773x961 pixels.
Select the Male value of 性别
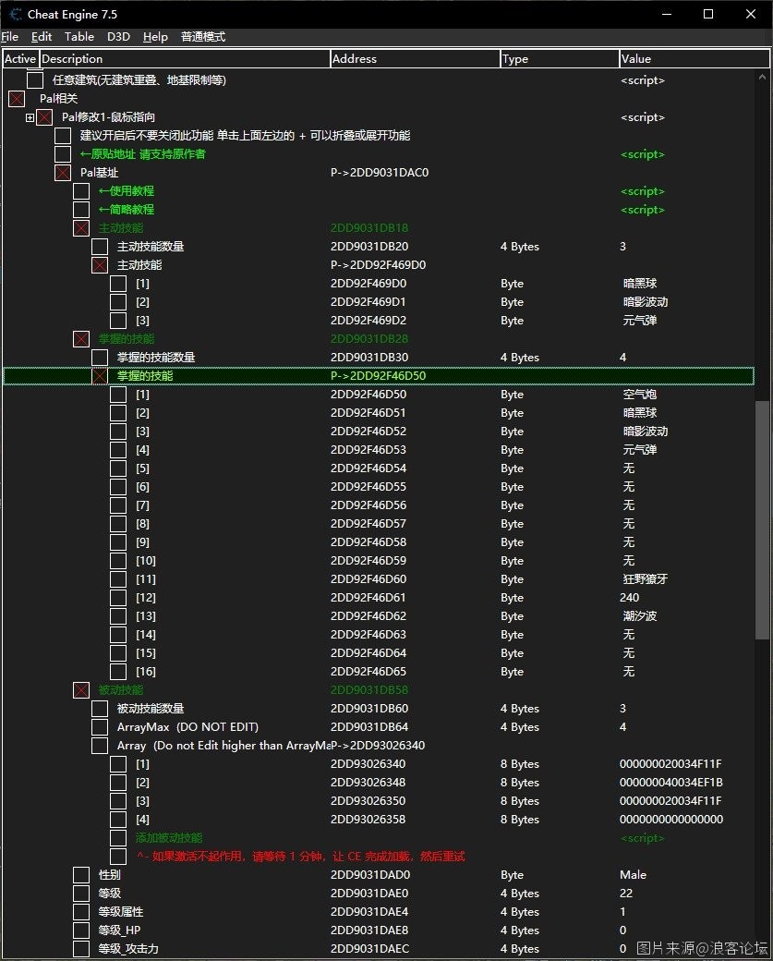pos(633,874)
